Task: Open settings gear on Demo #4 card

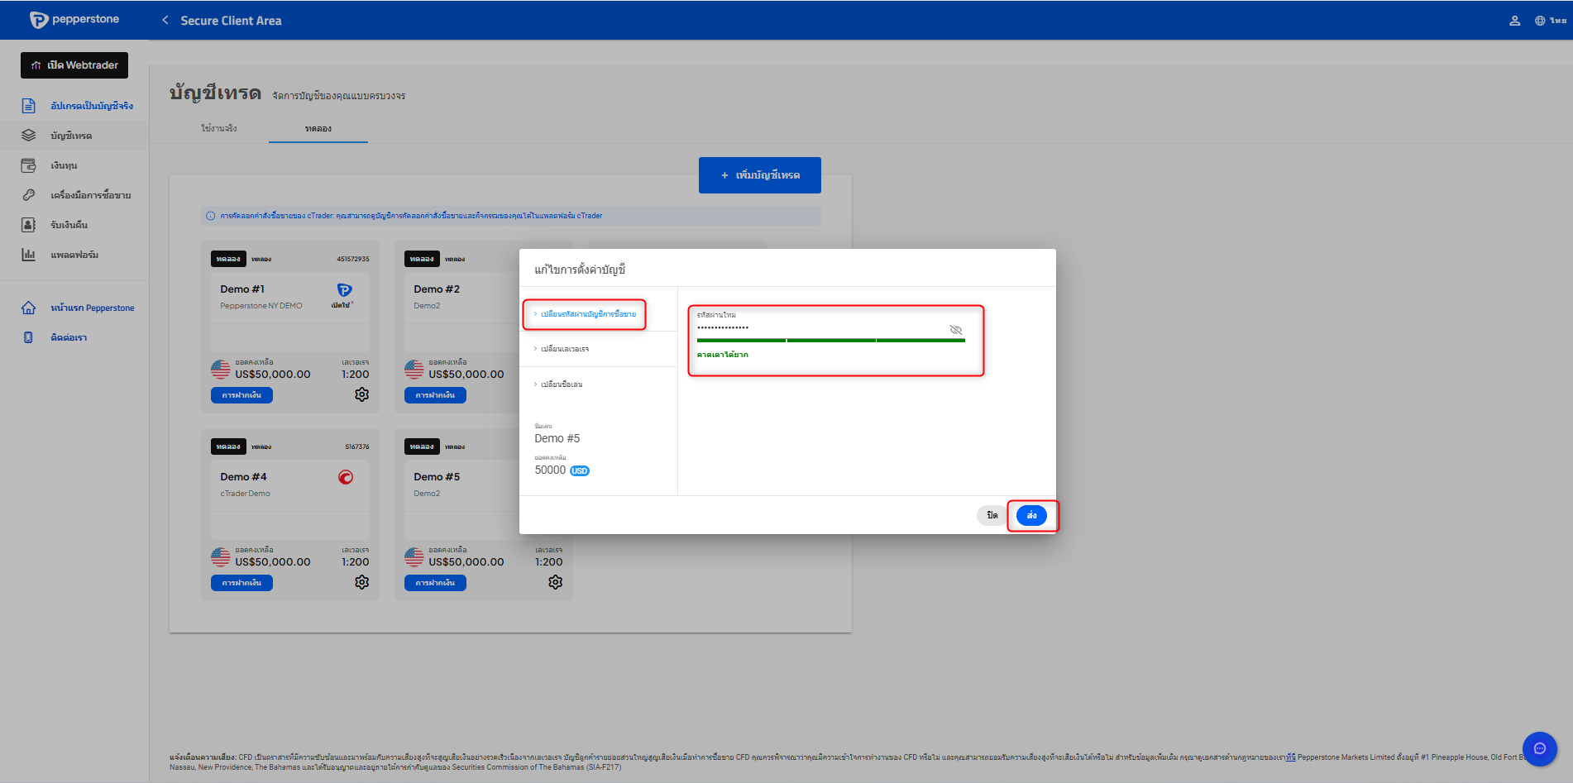Action: click(361, 582)
